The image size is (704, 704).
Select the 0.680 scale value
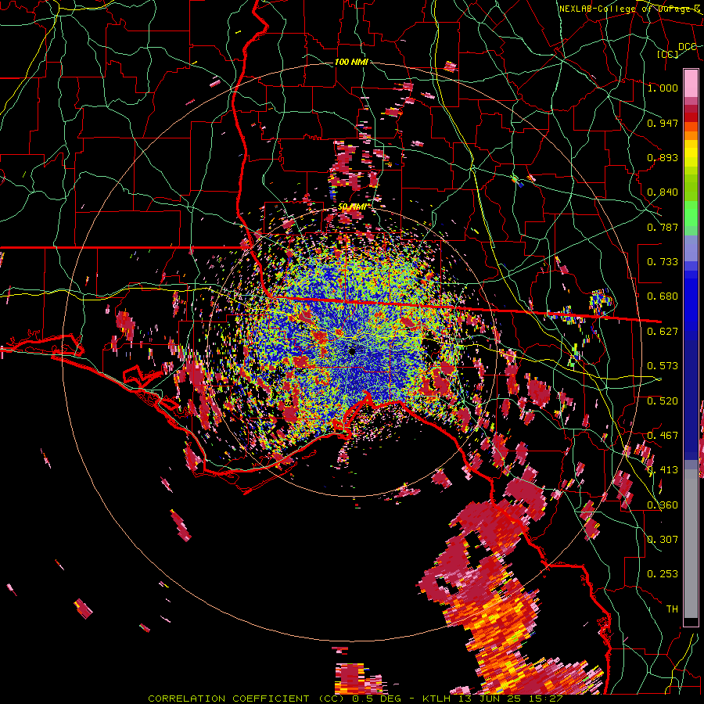[x=663, y=296]
